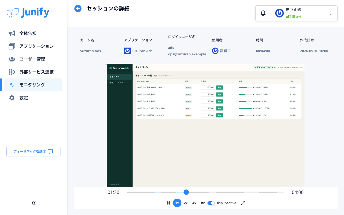Click 配信プレビュー in the replay thumbnail
The height and width of the screenshot is (215, 344).
click(120, 83)
